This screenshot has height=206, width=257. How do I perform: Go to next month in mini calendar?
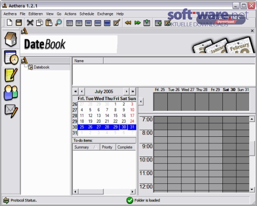pyautogui.click(x=126, y=91)
